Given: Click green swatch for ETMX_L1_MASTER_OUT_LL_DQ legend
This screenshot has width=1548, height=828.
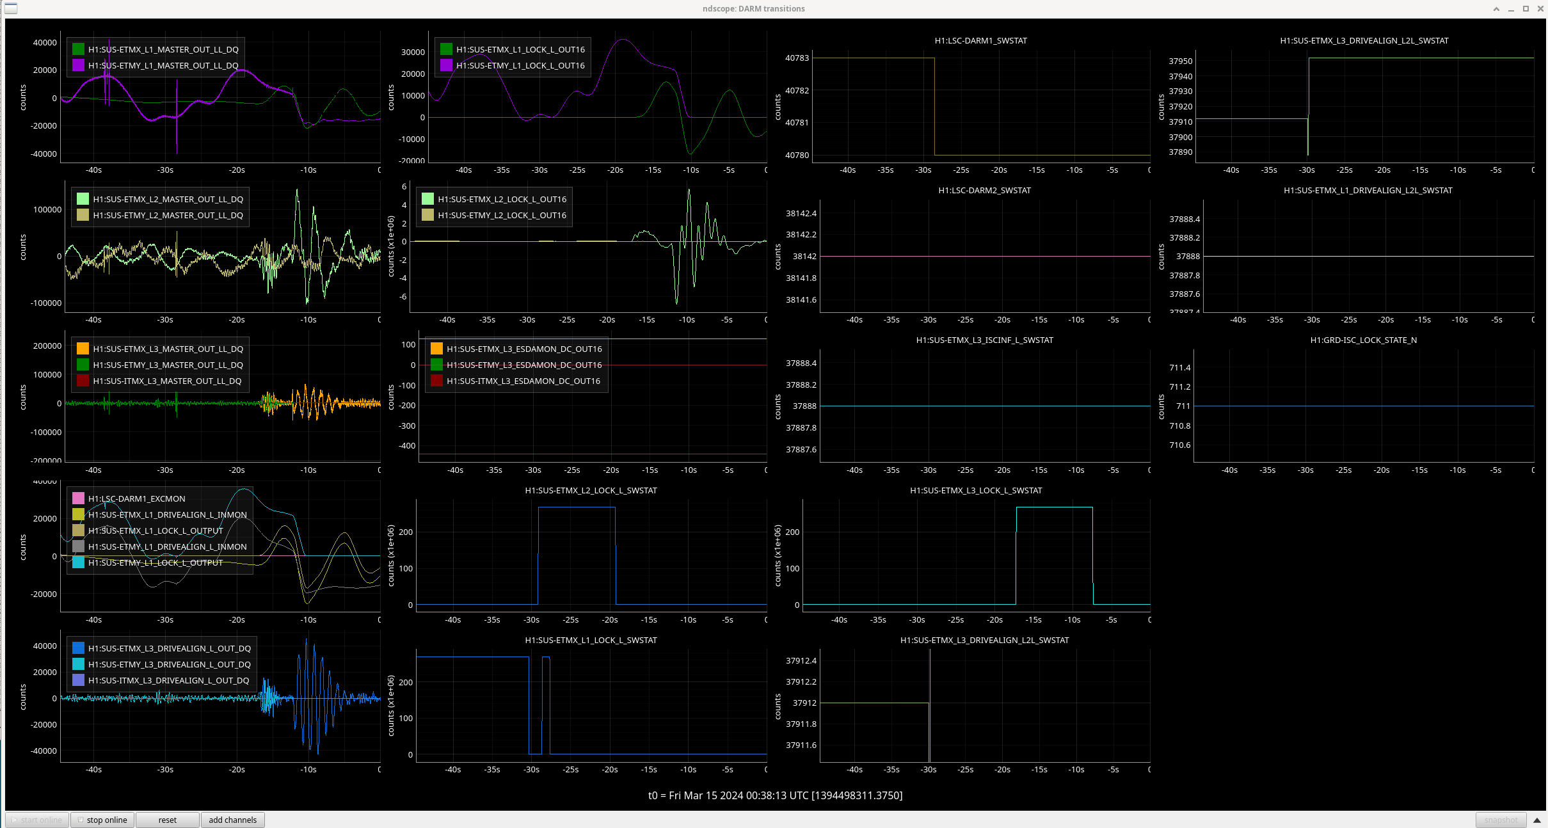Looking at the screenshot, I should click(78, 49).
